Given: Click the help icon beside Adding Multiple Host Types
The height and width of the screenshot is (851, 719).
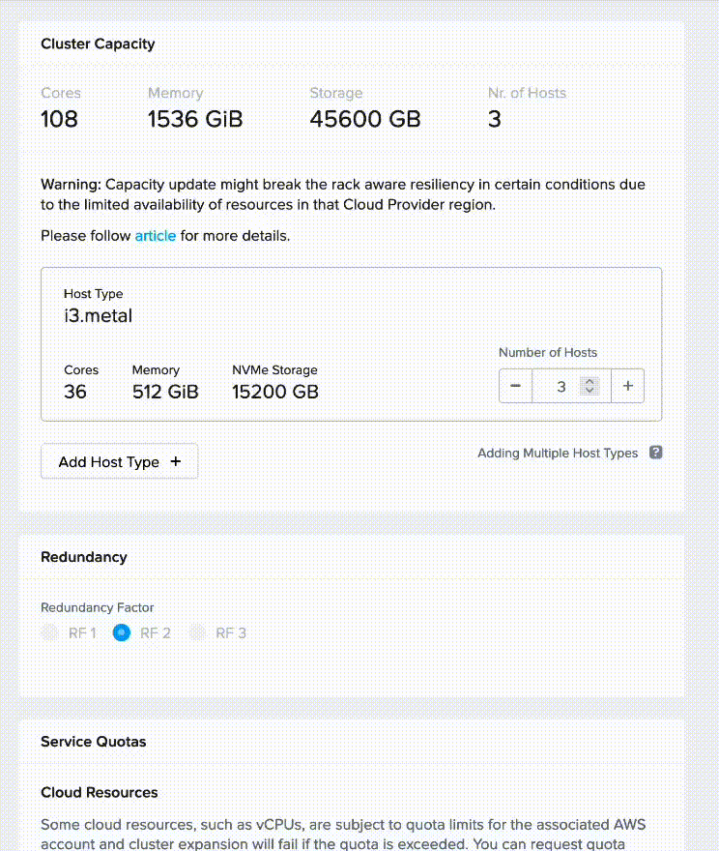Looking at the screenshot, I should click(656, 453).
